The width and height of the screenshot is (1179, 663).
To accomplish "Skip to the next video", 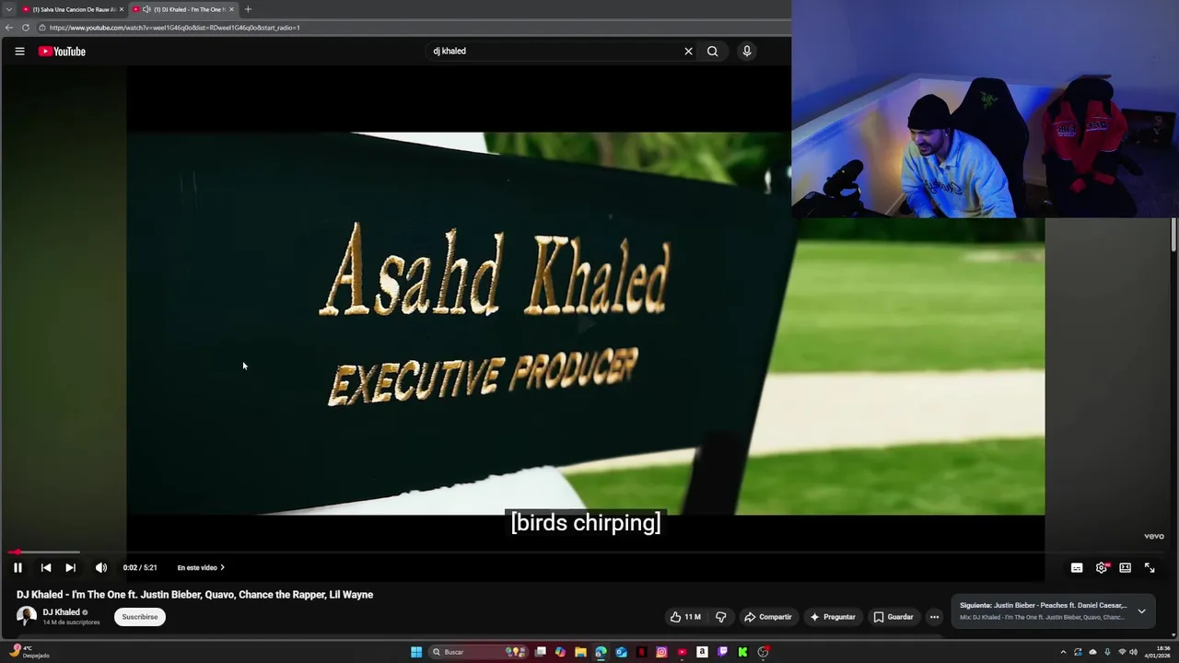I will click(x=70, y=568).
